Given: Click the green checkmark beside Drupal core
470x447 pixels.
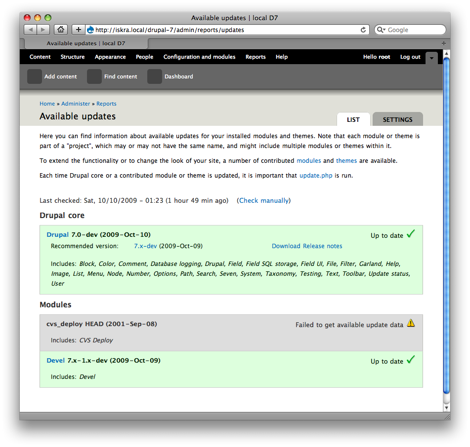Looking at the screenshot, I should pyautogui.click(x=410, y=234).
